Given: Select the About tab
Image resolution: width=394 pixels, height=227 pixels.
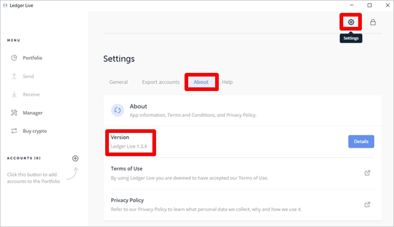Looking at the screenshot, I should 201,82.
